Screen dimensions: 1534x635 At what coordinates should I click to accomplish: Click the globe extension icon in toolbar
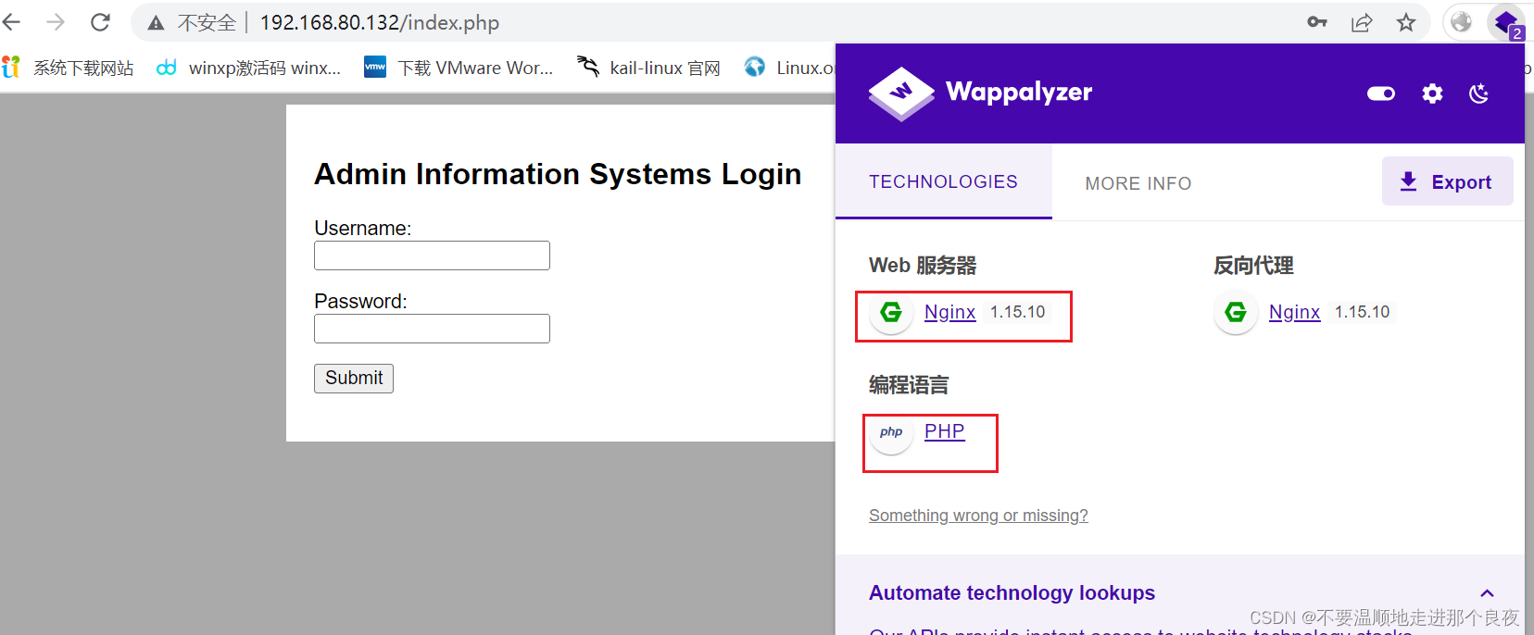1461,22
